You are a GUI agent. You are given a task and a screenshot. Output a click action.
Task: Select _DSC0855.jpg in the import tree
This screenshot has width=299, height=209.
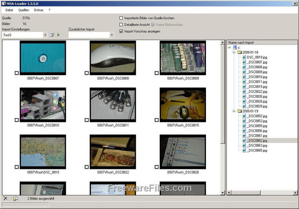258,126
